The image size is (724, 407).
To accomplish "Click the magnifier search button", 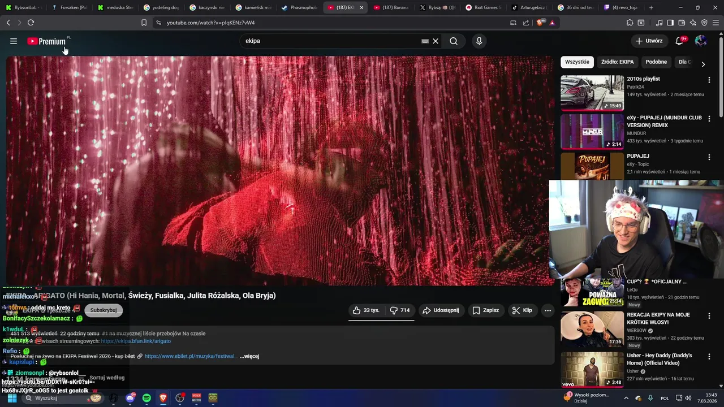I will (454, 41).
